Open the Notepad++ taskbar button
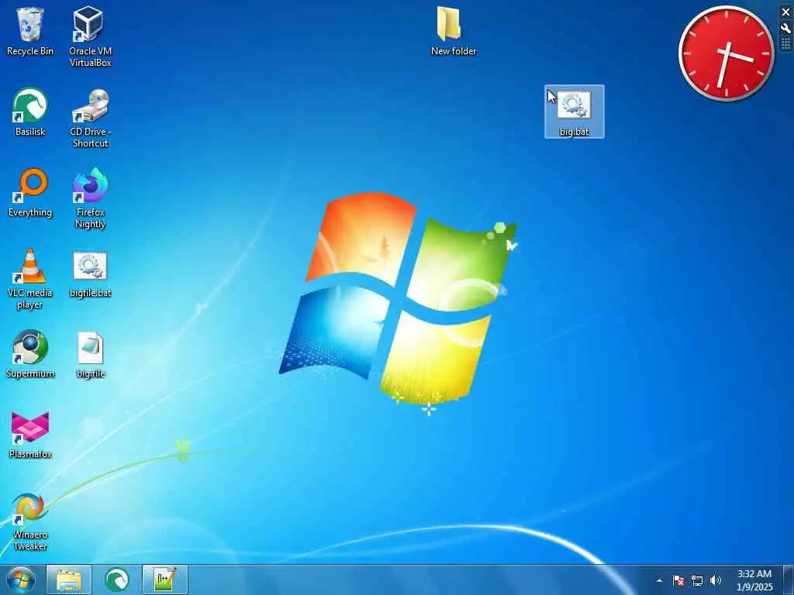Screen dimensions: 794x595 pos(165,580)
